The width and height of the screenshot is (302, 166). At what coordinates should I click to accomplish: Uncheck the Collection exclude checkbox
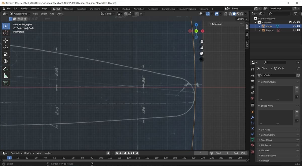(290, 22)
